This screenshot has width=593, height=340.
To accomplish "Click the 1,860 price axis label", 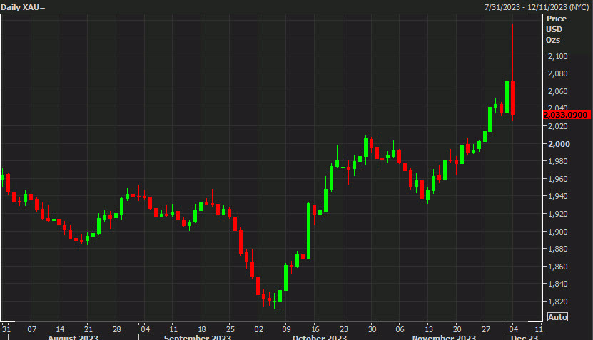I will tap(558, 267).
